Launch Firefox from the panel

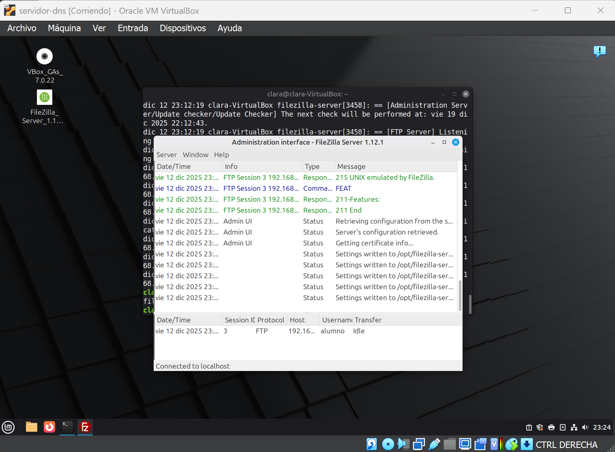pyautogui.click(x=49, y=427)
